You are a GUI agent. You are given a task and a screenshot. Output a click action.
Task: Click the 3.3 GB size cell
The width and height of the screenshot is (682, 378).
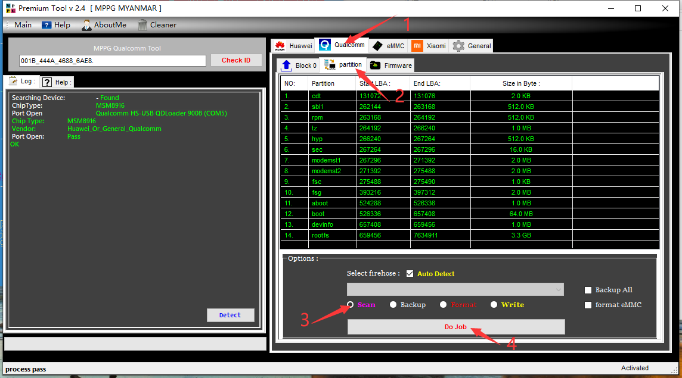coord(521,236)
